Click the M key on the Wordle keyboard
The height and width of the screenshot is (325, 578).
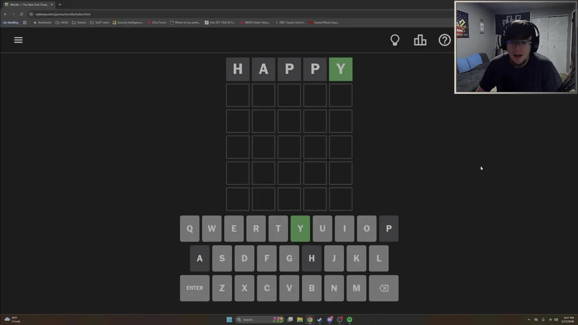(356, 288)
